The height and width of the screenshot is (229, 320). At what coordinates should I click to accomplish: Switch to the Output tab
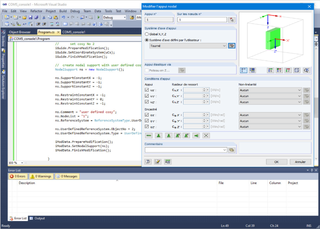pos(37,218)
